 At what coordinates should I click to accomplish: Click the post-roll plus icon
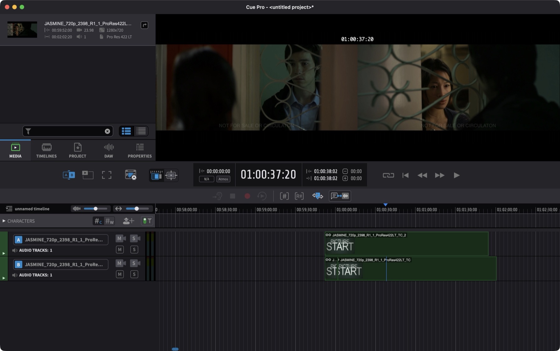click(345, 178)
